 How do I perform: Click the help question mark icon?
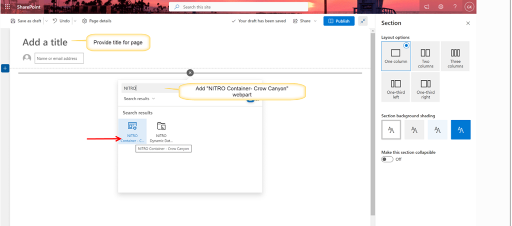tap(455, 7)
